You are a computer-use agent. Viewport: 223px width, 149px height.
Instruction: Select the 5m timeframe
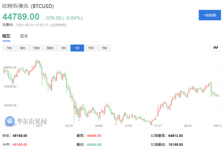click(23, 48)
